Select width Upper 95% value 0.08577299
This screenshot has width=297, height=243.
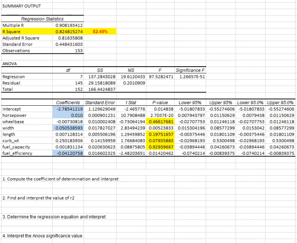pos(222,128)
